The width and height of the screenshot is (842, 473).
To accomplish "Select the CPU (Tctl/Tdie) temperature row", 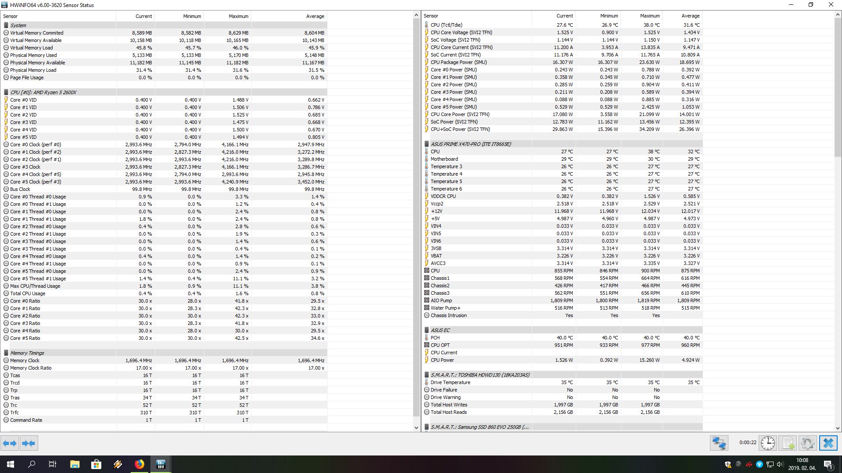I will tap(446, 25).
